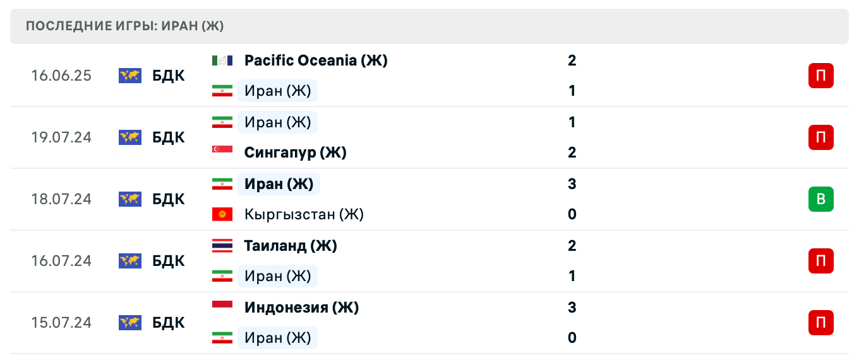Click the red loss badge for 16.06.25

click(820, 76)
